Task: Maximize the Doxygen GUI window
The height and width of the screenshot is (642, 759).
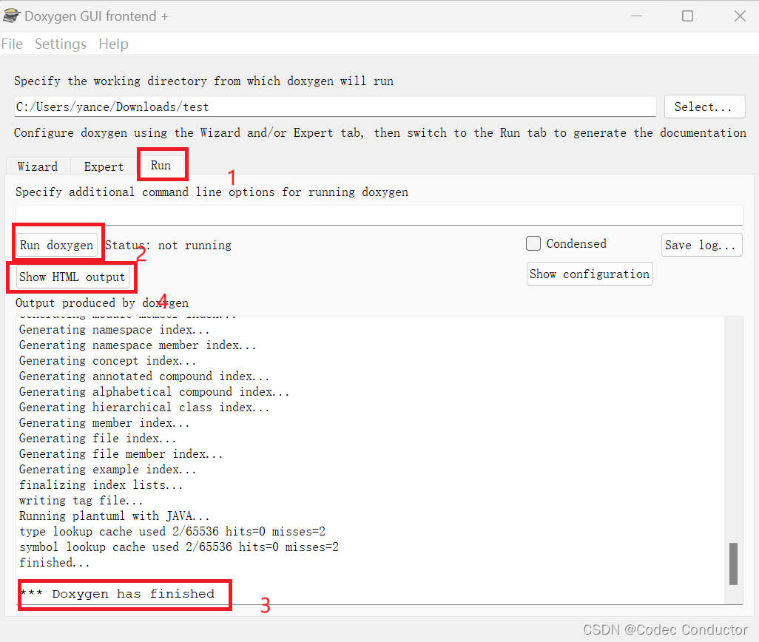Action: point(687,16)
